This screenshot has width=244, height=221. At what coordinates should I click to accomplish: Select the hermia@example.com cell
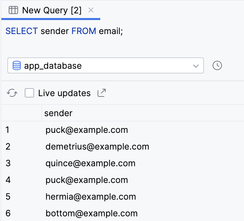91,197
